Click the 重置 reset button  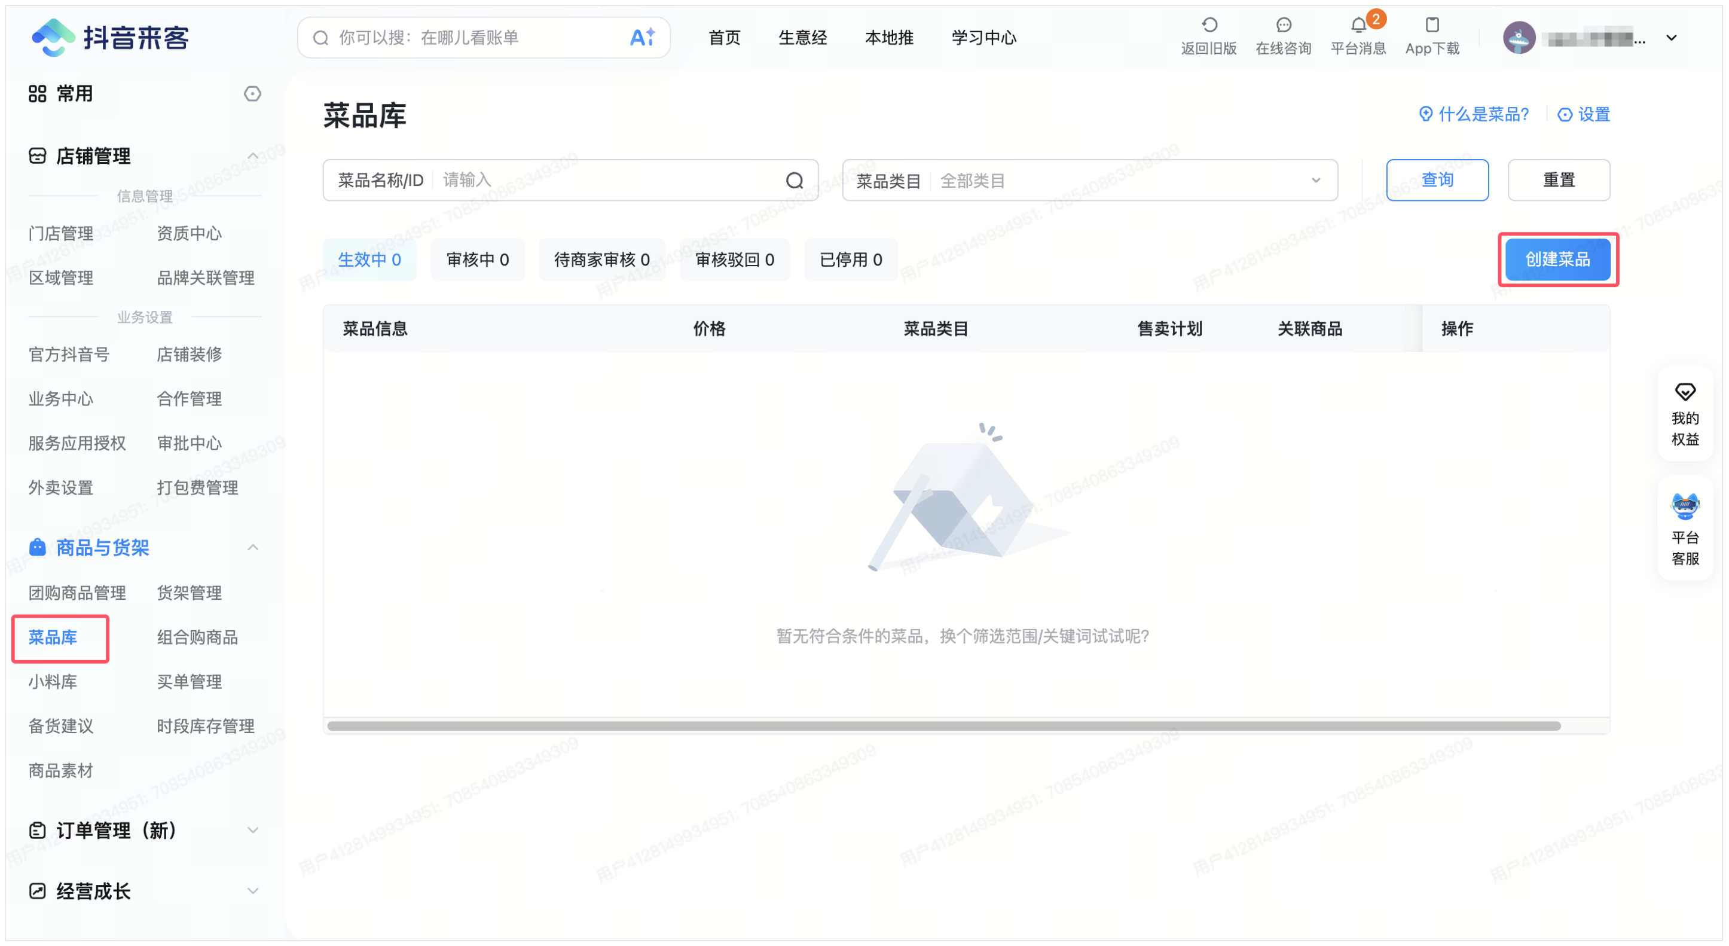click(1559, 179)
